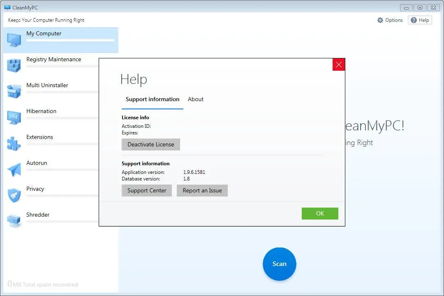The image size is (444, 296).
Task: Click the Help dialog title heading
Action: 134,79
